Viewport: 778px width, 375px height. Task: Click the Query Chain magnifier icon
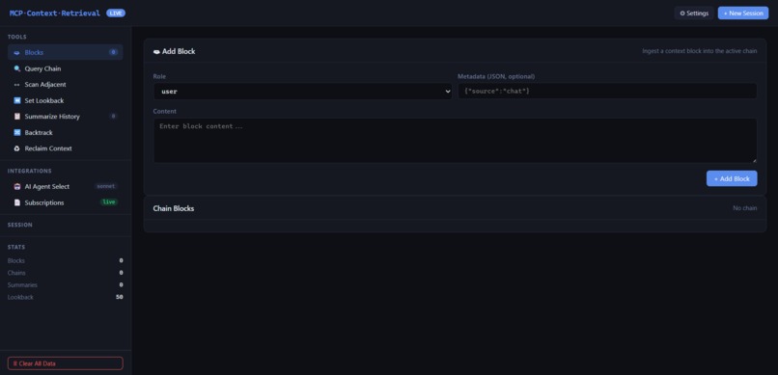coord(16,68)
